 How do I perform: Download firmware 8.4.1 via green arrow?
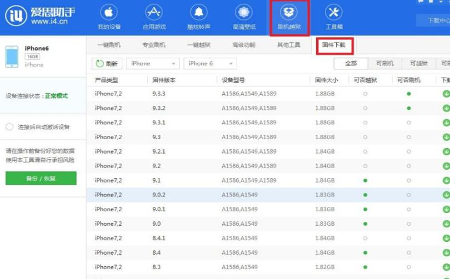click(x=446, y=238)
